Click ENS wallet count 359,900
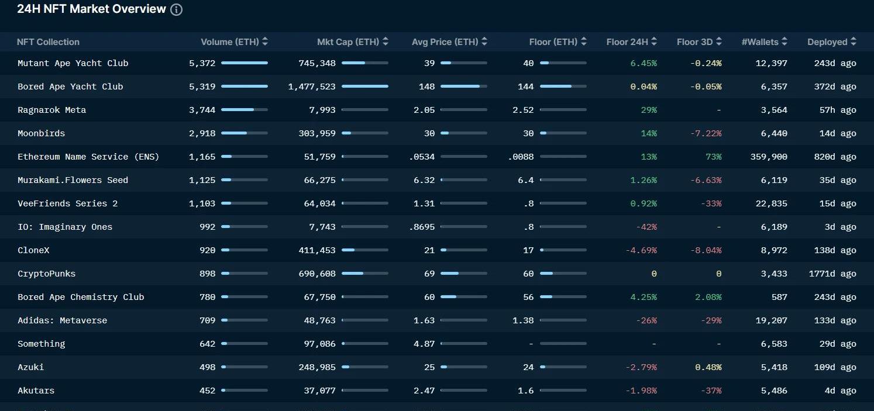The height and width of the screenshot is (411, 874). (769, 157)
